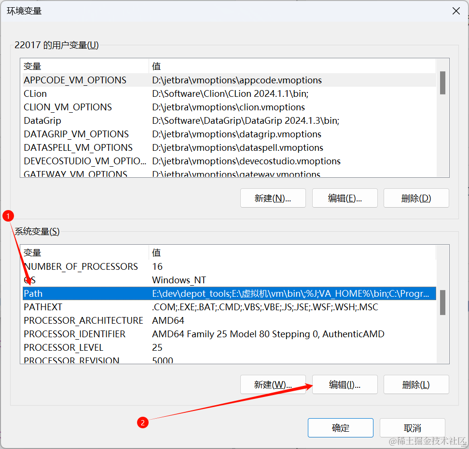The height and width of the screenshot is (449, 469).
Task: Click the user variables list scrollbar thumb
Action: click(442, 83)
